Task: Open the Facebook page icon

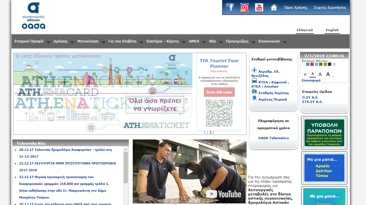Action: 230,7
